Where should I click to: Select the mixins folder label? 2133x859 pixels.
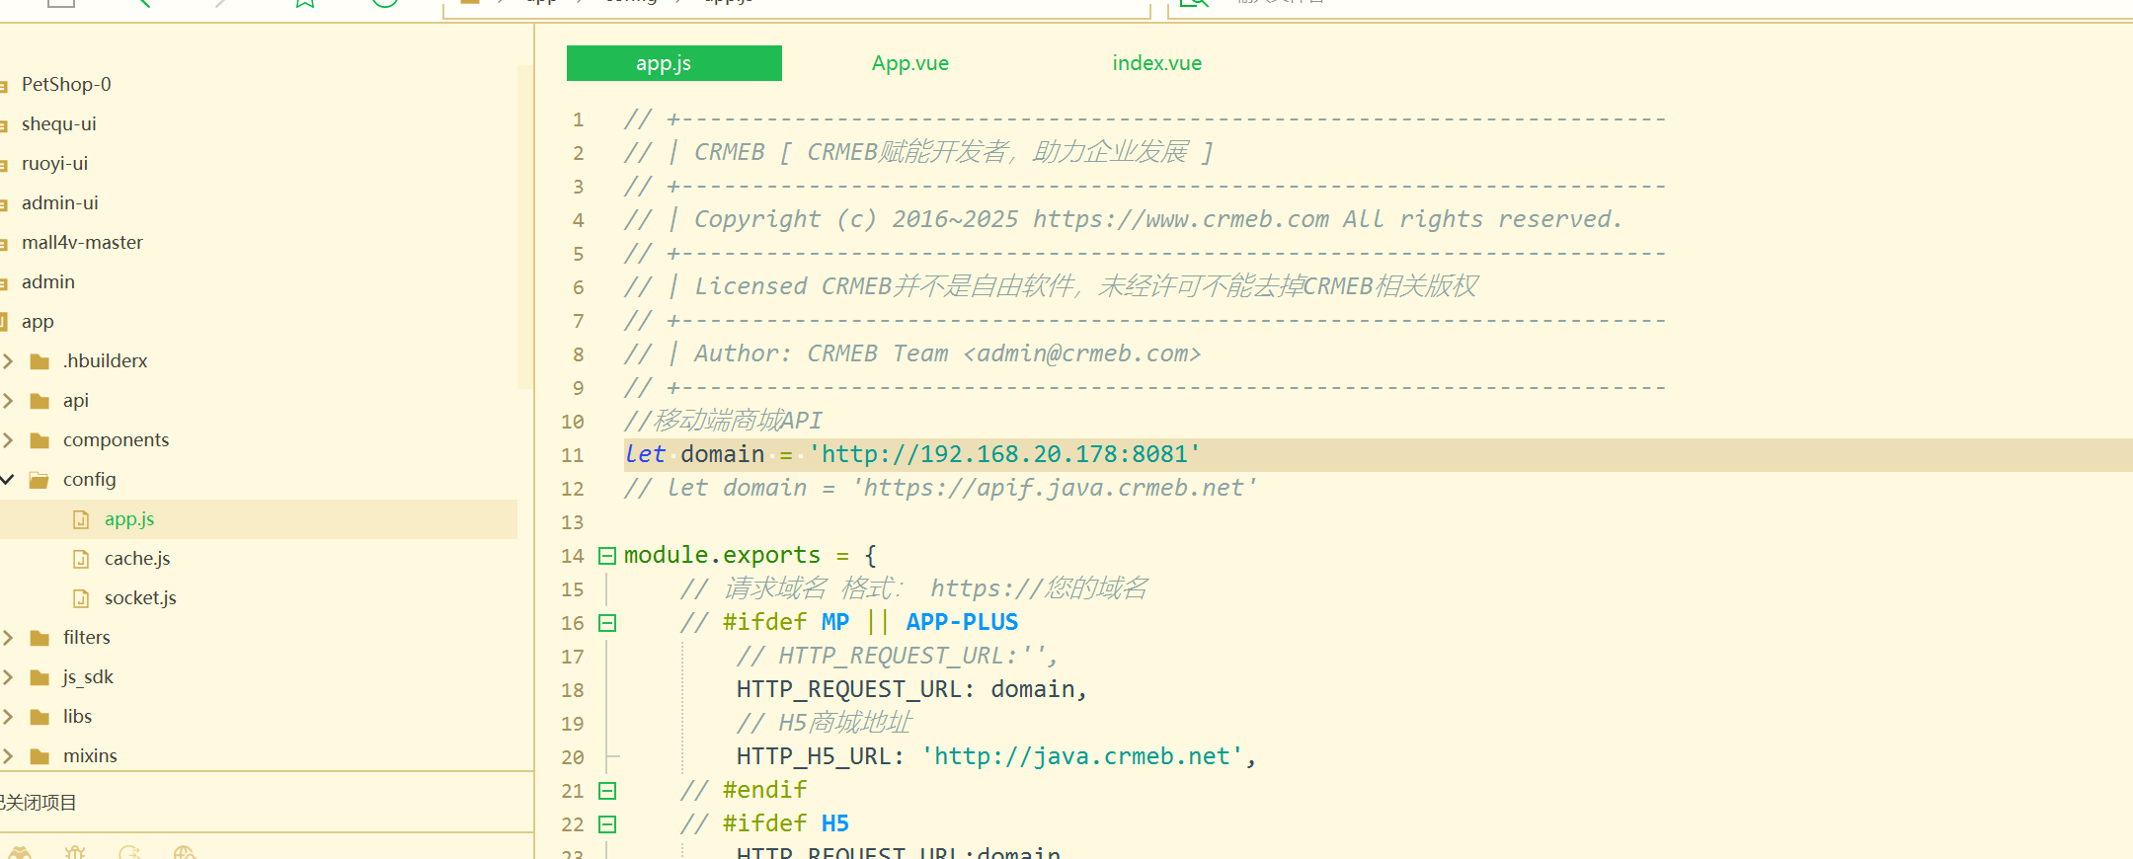click(x=90, y=756)
